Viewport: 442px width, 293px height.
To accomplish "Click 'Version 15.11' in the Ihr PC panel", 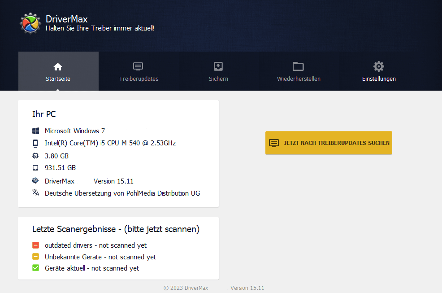I will (113, 181).
